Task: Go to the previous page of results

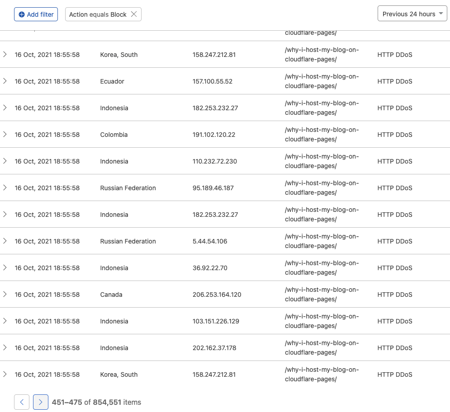Action: pyautogui.click(x=22, y=402)
